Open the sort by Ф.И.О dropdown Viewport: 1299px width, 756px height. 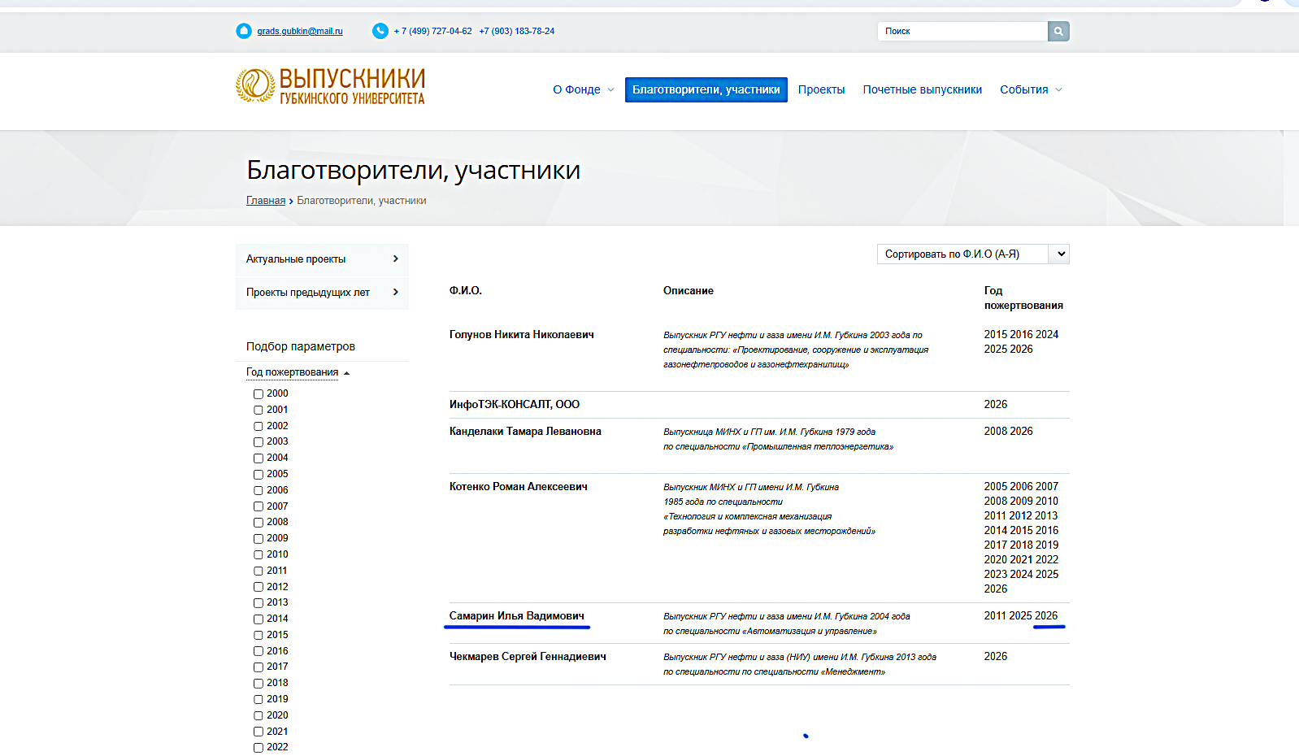point(972,254)
